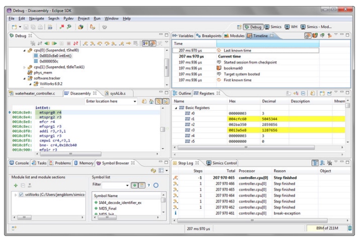
Task: Uncheck the vxWorks module checkbox
Action: coord(21,194)
